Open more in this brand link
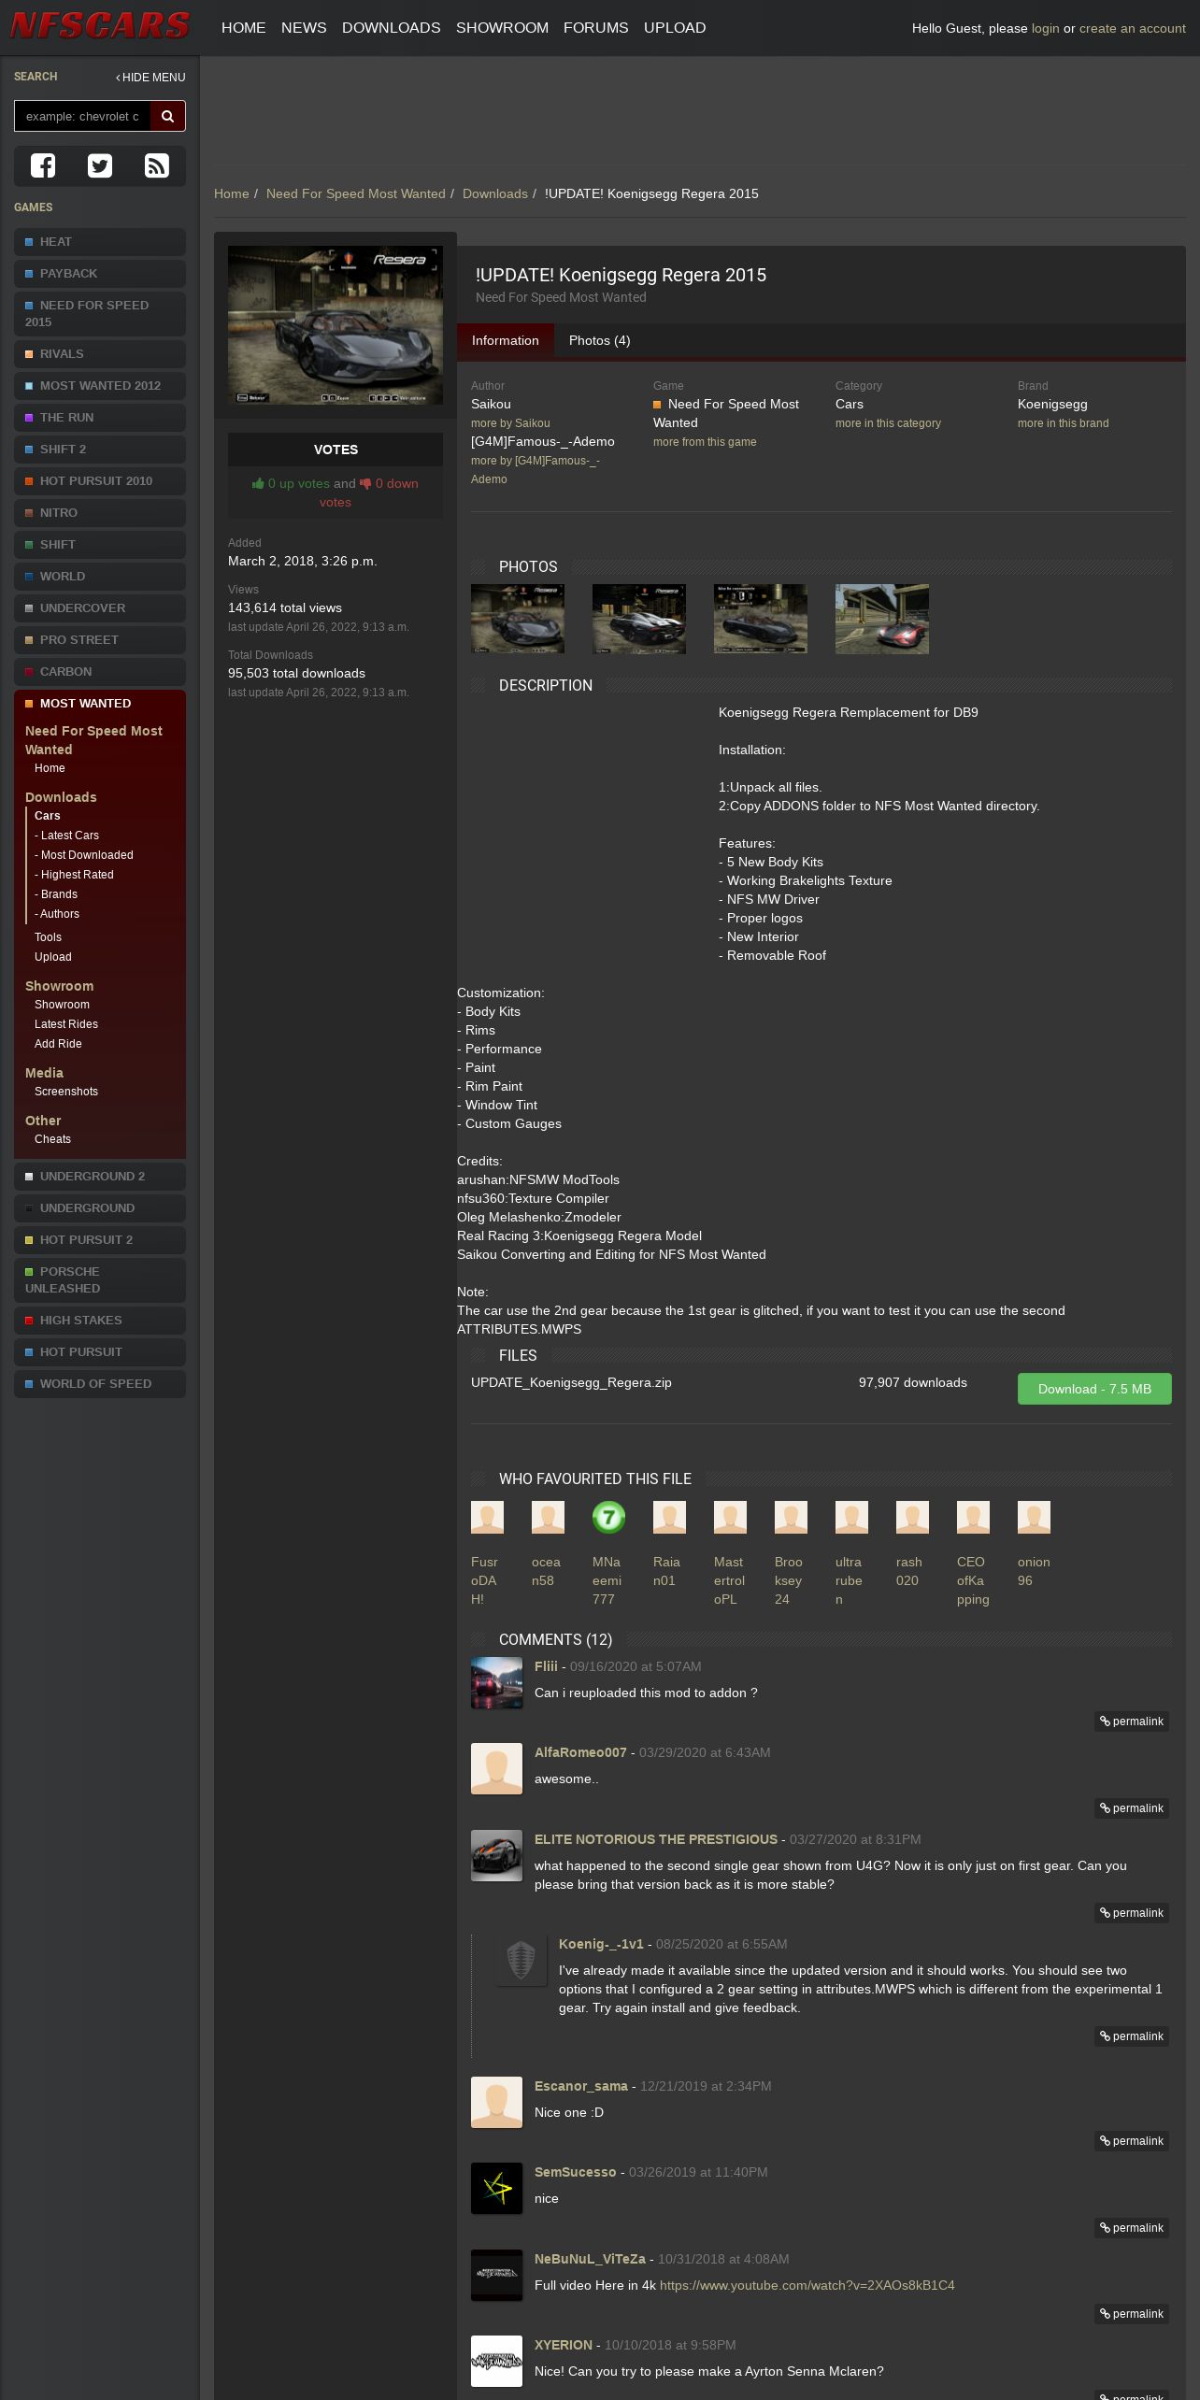This screenshot has height=2400, width=1200. 1063,423
